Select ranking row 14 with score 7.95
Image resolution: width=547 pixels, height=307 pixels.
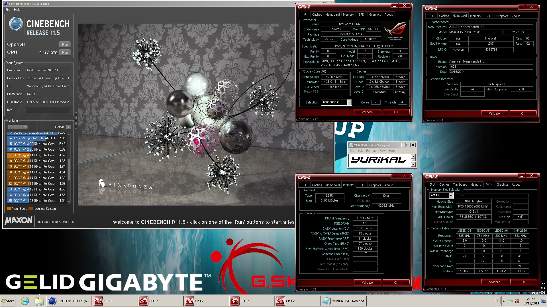pos(37,138)
